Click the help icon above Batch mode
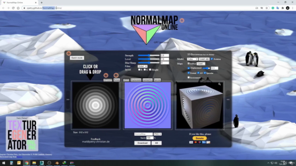296x166 pixels. pos(69,53)
